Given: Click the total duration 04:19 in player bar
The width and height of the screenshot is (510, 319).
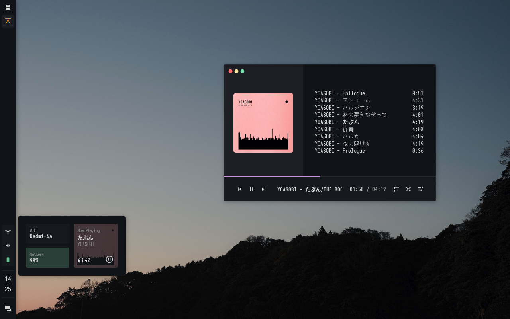Looking at the screenshot, I should coord(379,189).
